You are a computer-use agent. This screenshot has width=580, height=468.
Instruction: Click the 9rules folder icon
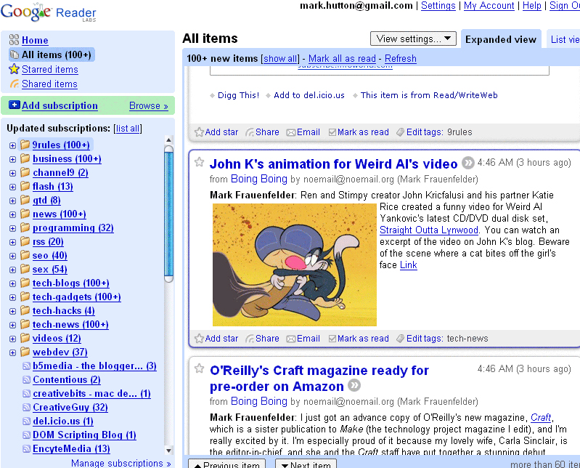[25, 145]
